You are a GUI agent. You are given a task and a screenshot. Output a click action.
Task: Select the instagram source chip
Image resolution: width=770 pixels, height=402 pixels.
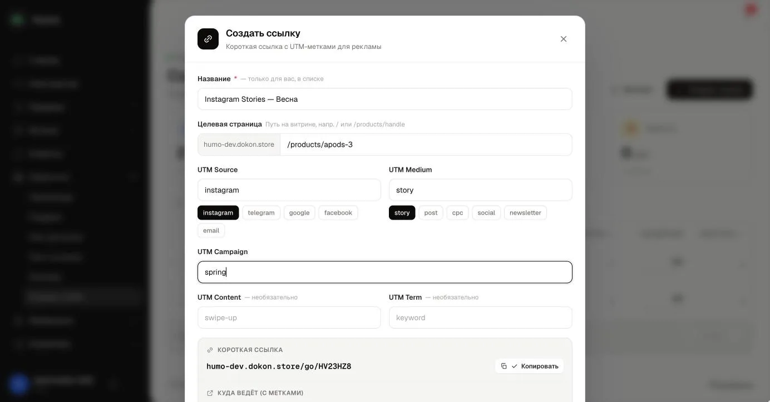pyautogui.click(x=218, y=213)
